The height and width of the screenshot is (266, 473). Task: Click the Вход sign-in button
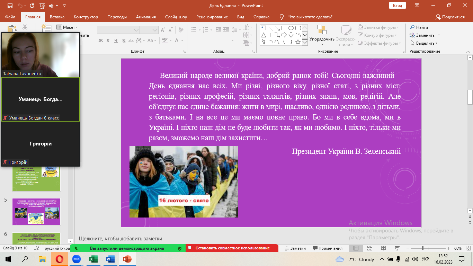[x=398, y=6]
